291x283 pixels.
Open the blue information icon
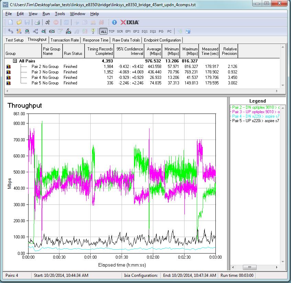point(114,22)
